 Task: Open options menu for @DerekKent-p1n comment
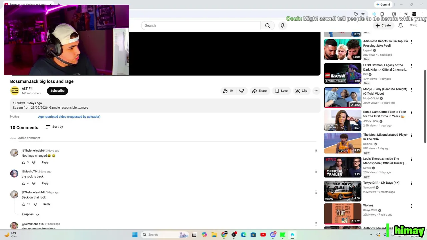[316, 224]
